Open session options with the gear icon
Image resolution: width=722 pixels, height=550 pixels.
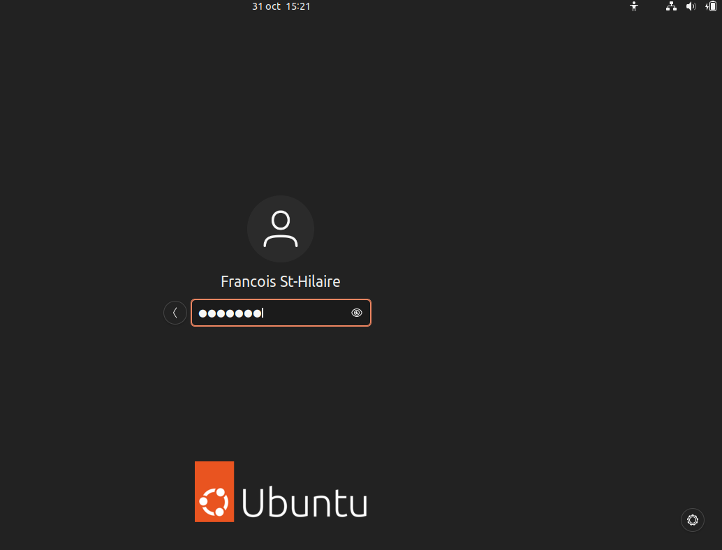point(692,520)
